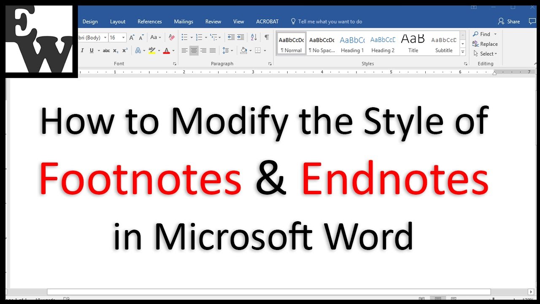Screen dimensions: 540x304
Task: Apply borders with the grid icon
Action: point(258,51)
